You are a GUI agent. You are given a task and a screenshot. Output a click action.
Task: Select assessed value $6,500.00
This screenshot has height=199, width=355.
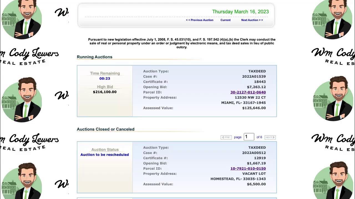(x=256, y=184)
